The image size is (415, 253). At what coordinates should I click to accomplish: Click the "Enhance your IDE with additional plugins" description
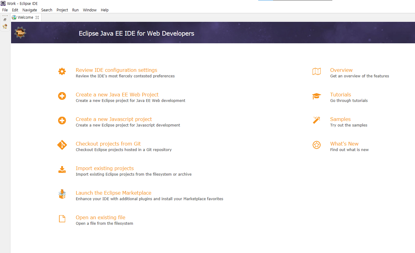(149, 199)
